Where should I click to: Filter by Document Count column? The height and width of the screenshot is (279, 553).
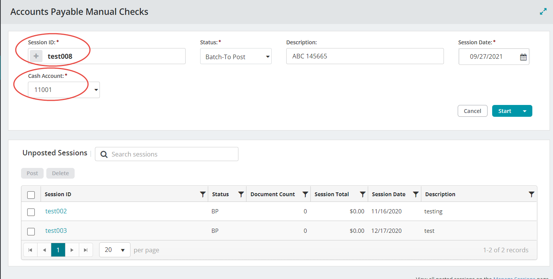[x=305, y=194]
